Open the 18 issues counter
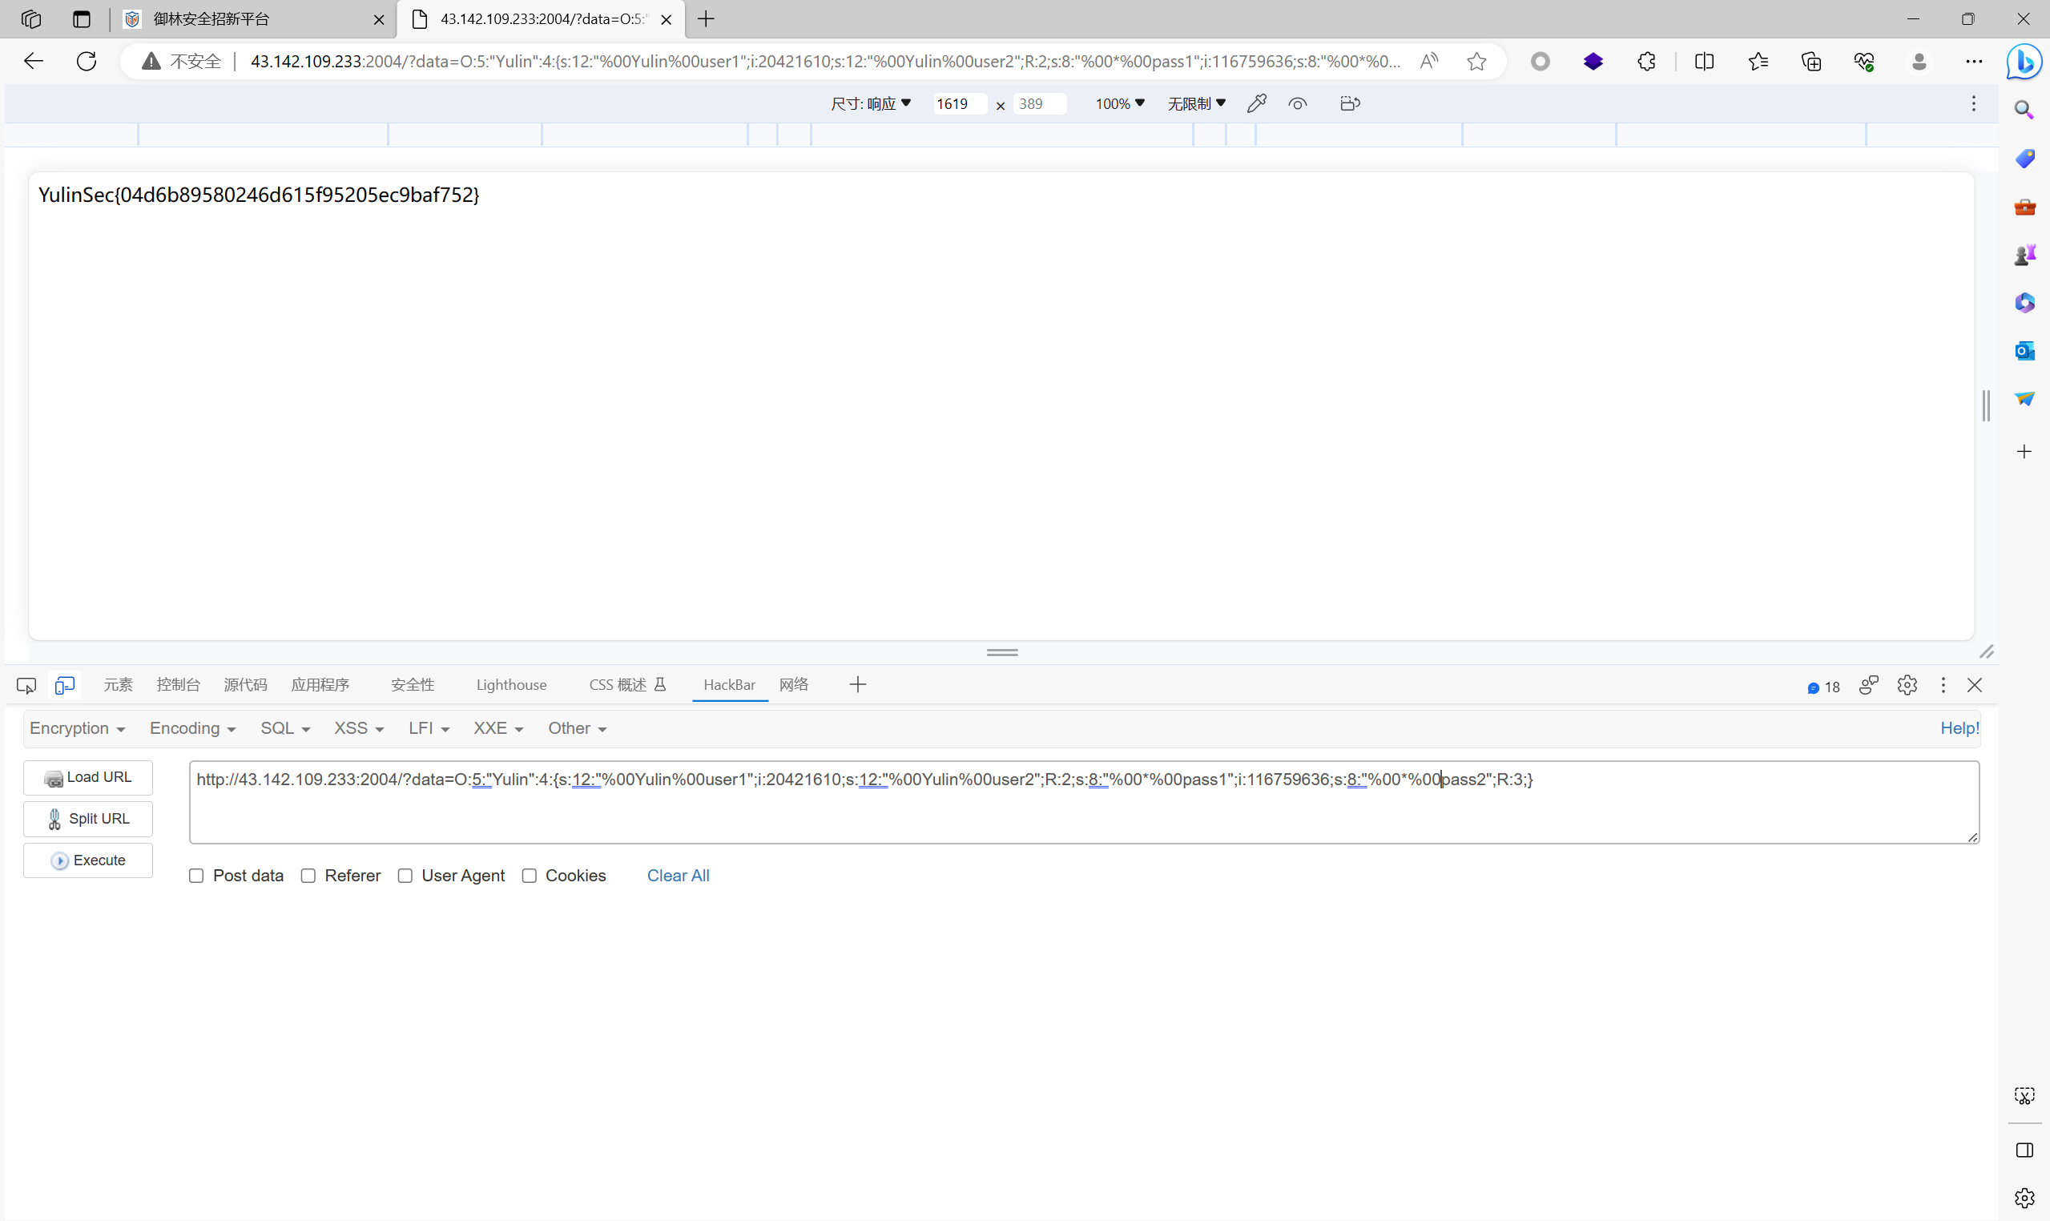Image resolution: width=2050 pixels, height=1221 pixels. [x=1823, y=687]
